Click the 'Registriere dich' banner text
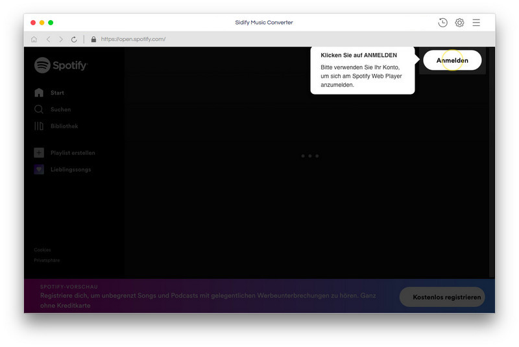This screenshot has height=347, width=519. pos(208,300)
